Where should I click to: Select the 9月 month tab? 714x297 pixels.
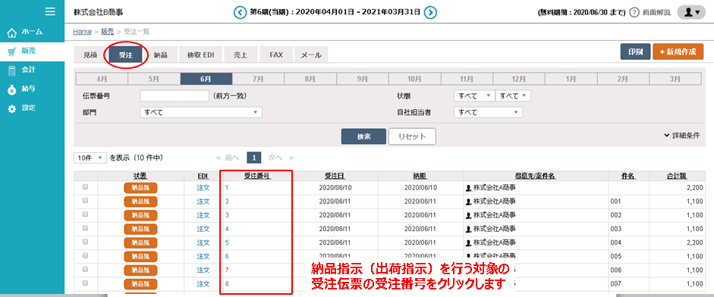[363, 79]
